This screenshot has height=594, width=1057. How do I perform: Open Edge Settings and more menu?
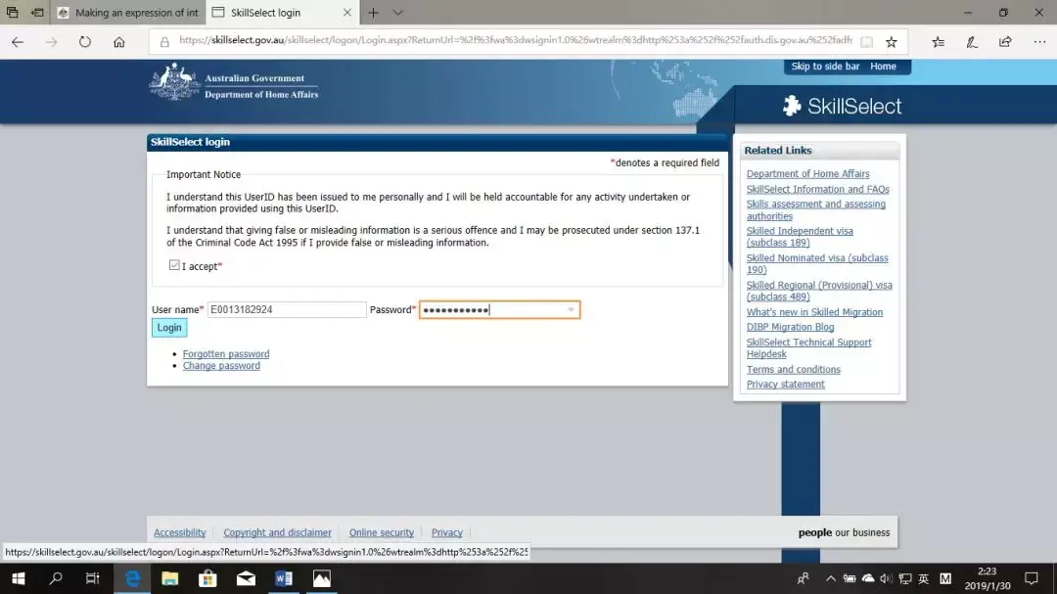(x=1039, y=42)
